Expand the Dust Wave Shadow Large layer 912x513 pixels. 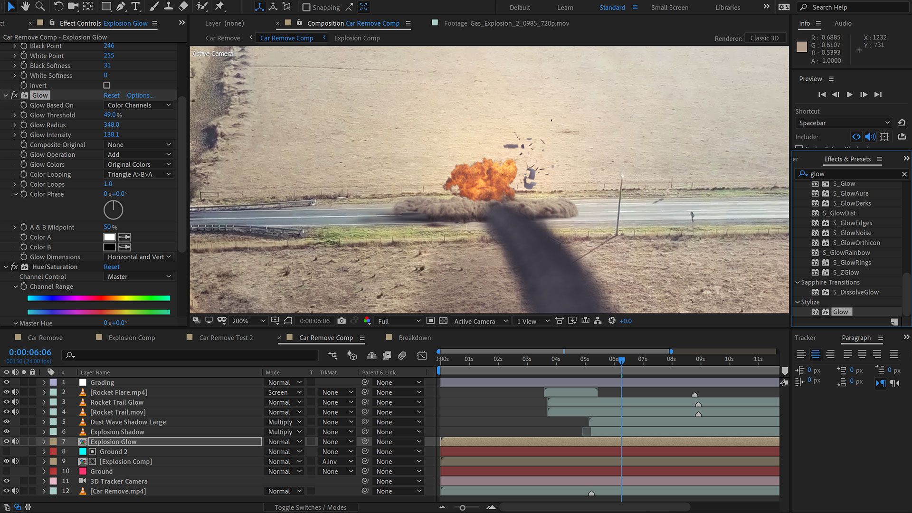(x=44, y=422)
